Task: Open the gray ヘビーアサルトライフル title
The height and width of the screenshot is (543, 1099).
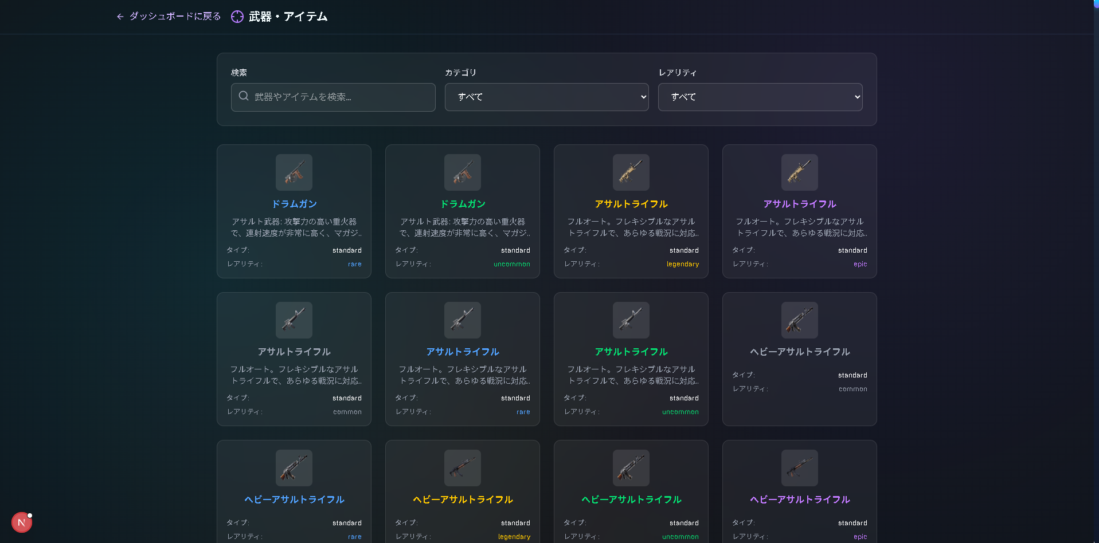Action: (x=800, y=352)
